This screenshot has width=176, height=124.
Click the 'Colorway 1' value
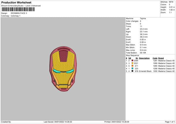coord(16,16)
